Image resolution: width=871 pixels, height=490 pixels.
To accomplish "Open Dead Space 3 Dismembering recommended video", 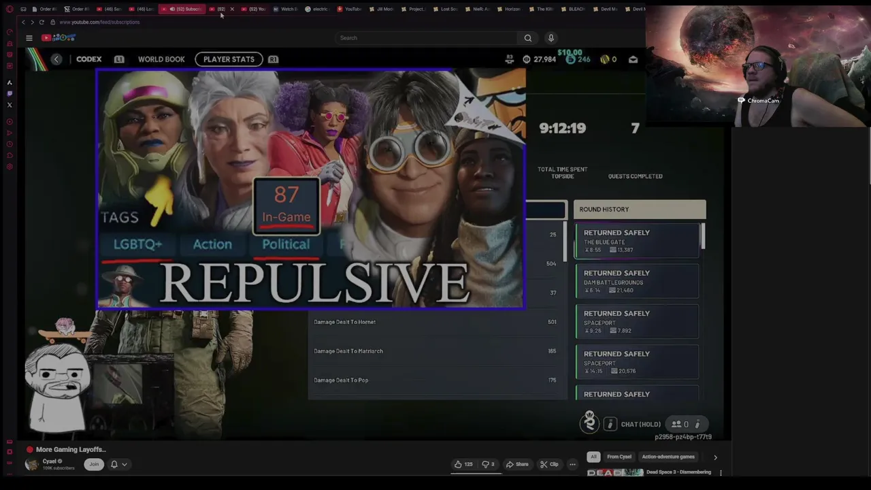I will 678,472.
